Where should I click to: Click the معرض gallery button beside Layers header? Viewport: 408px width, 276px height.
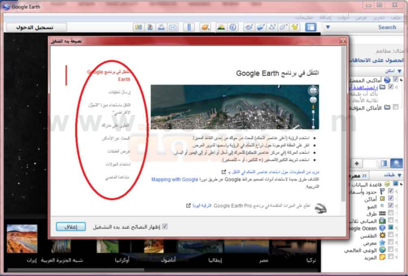[358, 175]
